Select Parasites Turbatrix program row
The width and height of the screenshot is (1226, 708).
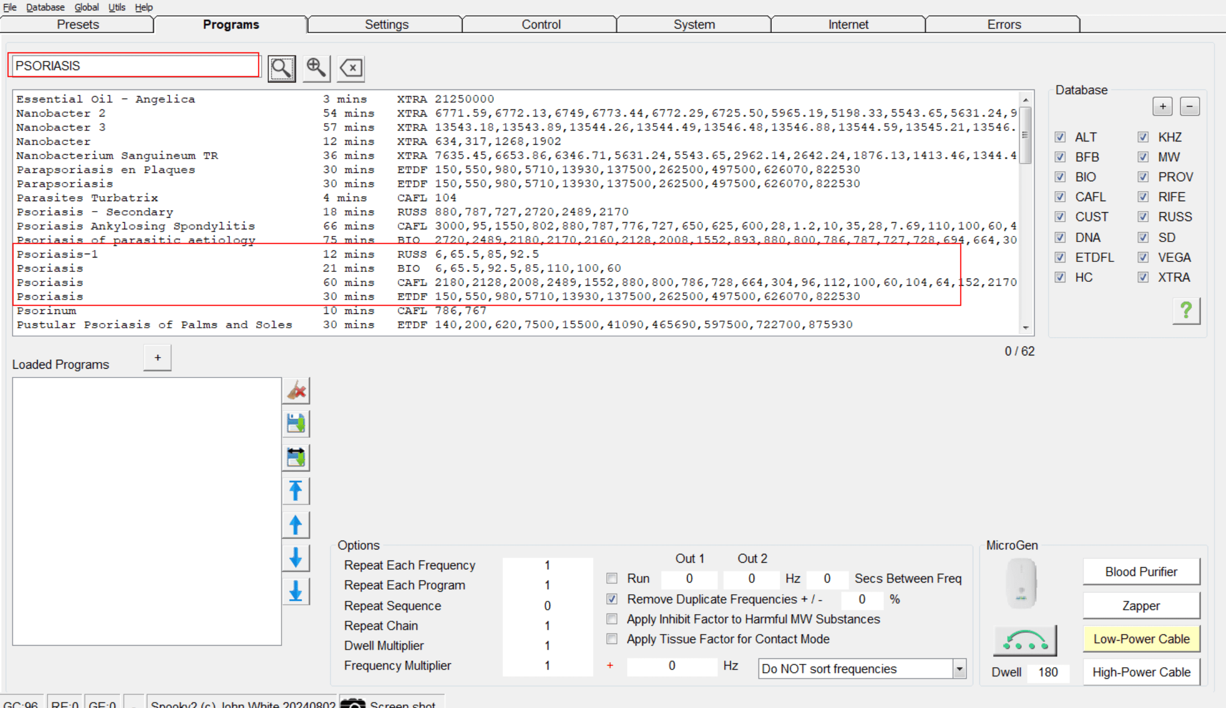516,198
